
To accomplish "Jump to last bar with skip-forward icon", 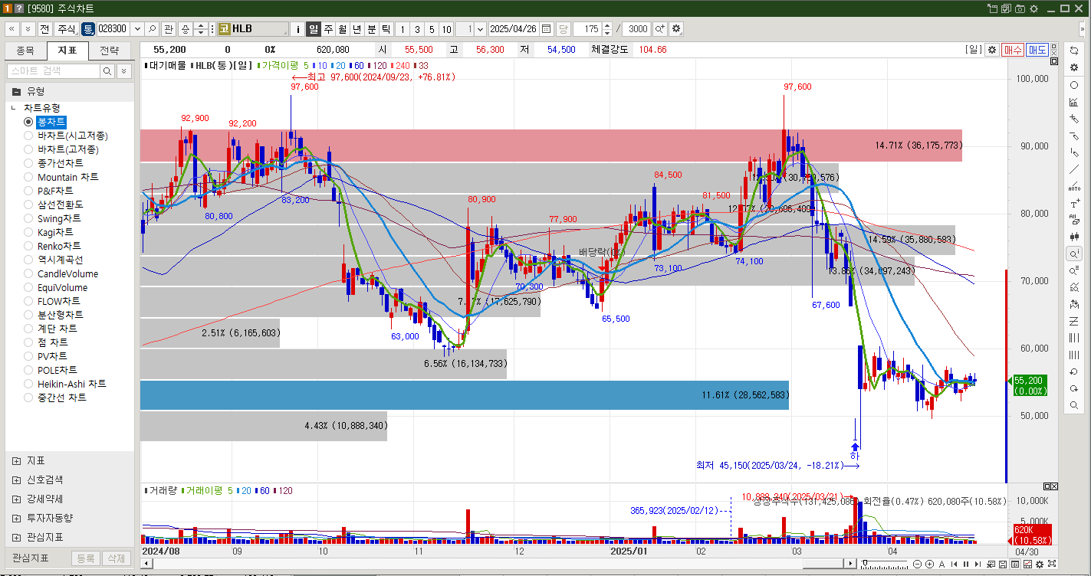I will [978, 564].
